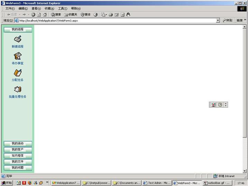Viewport: 248px width, 186px height.
Task: Click the 分配任务 link text
Action: click(18, 80)
